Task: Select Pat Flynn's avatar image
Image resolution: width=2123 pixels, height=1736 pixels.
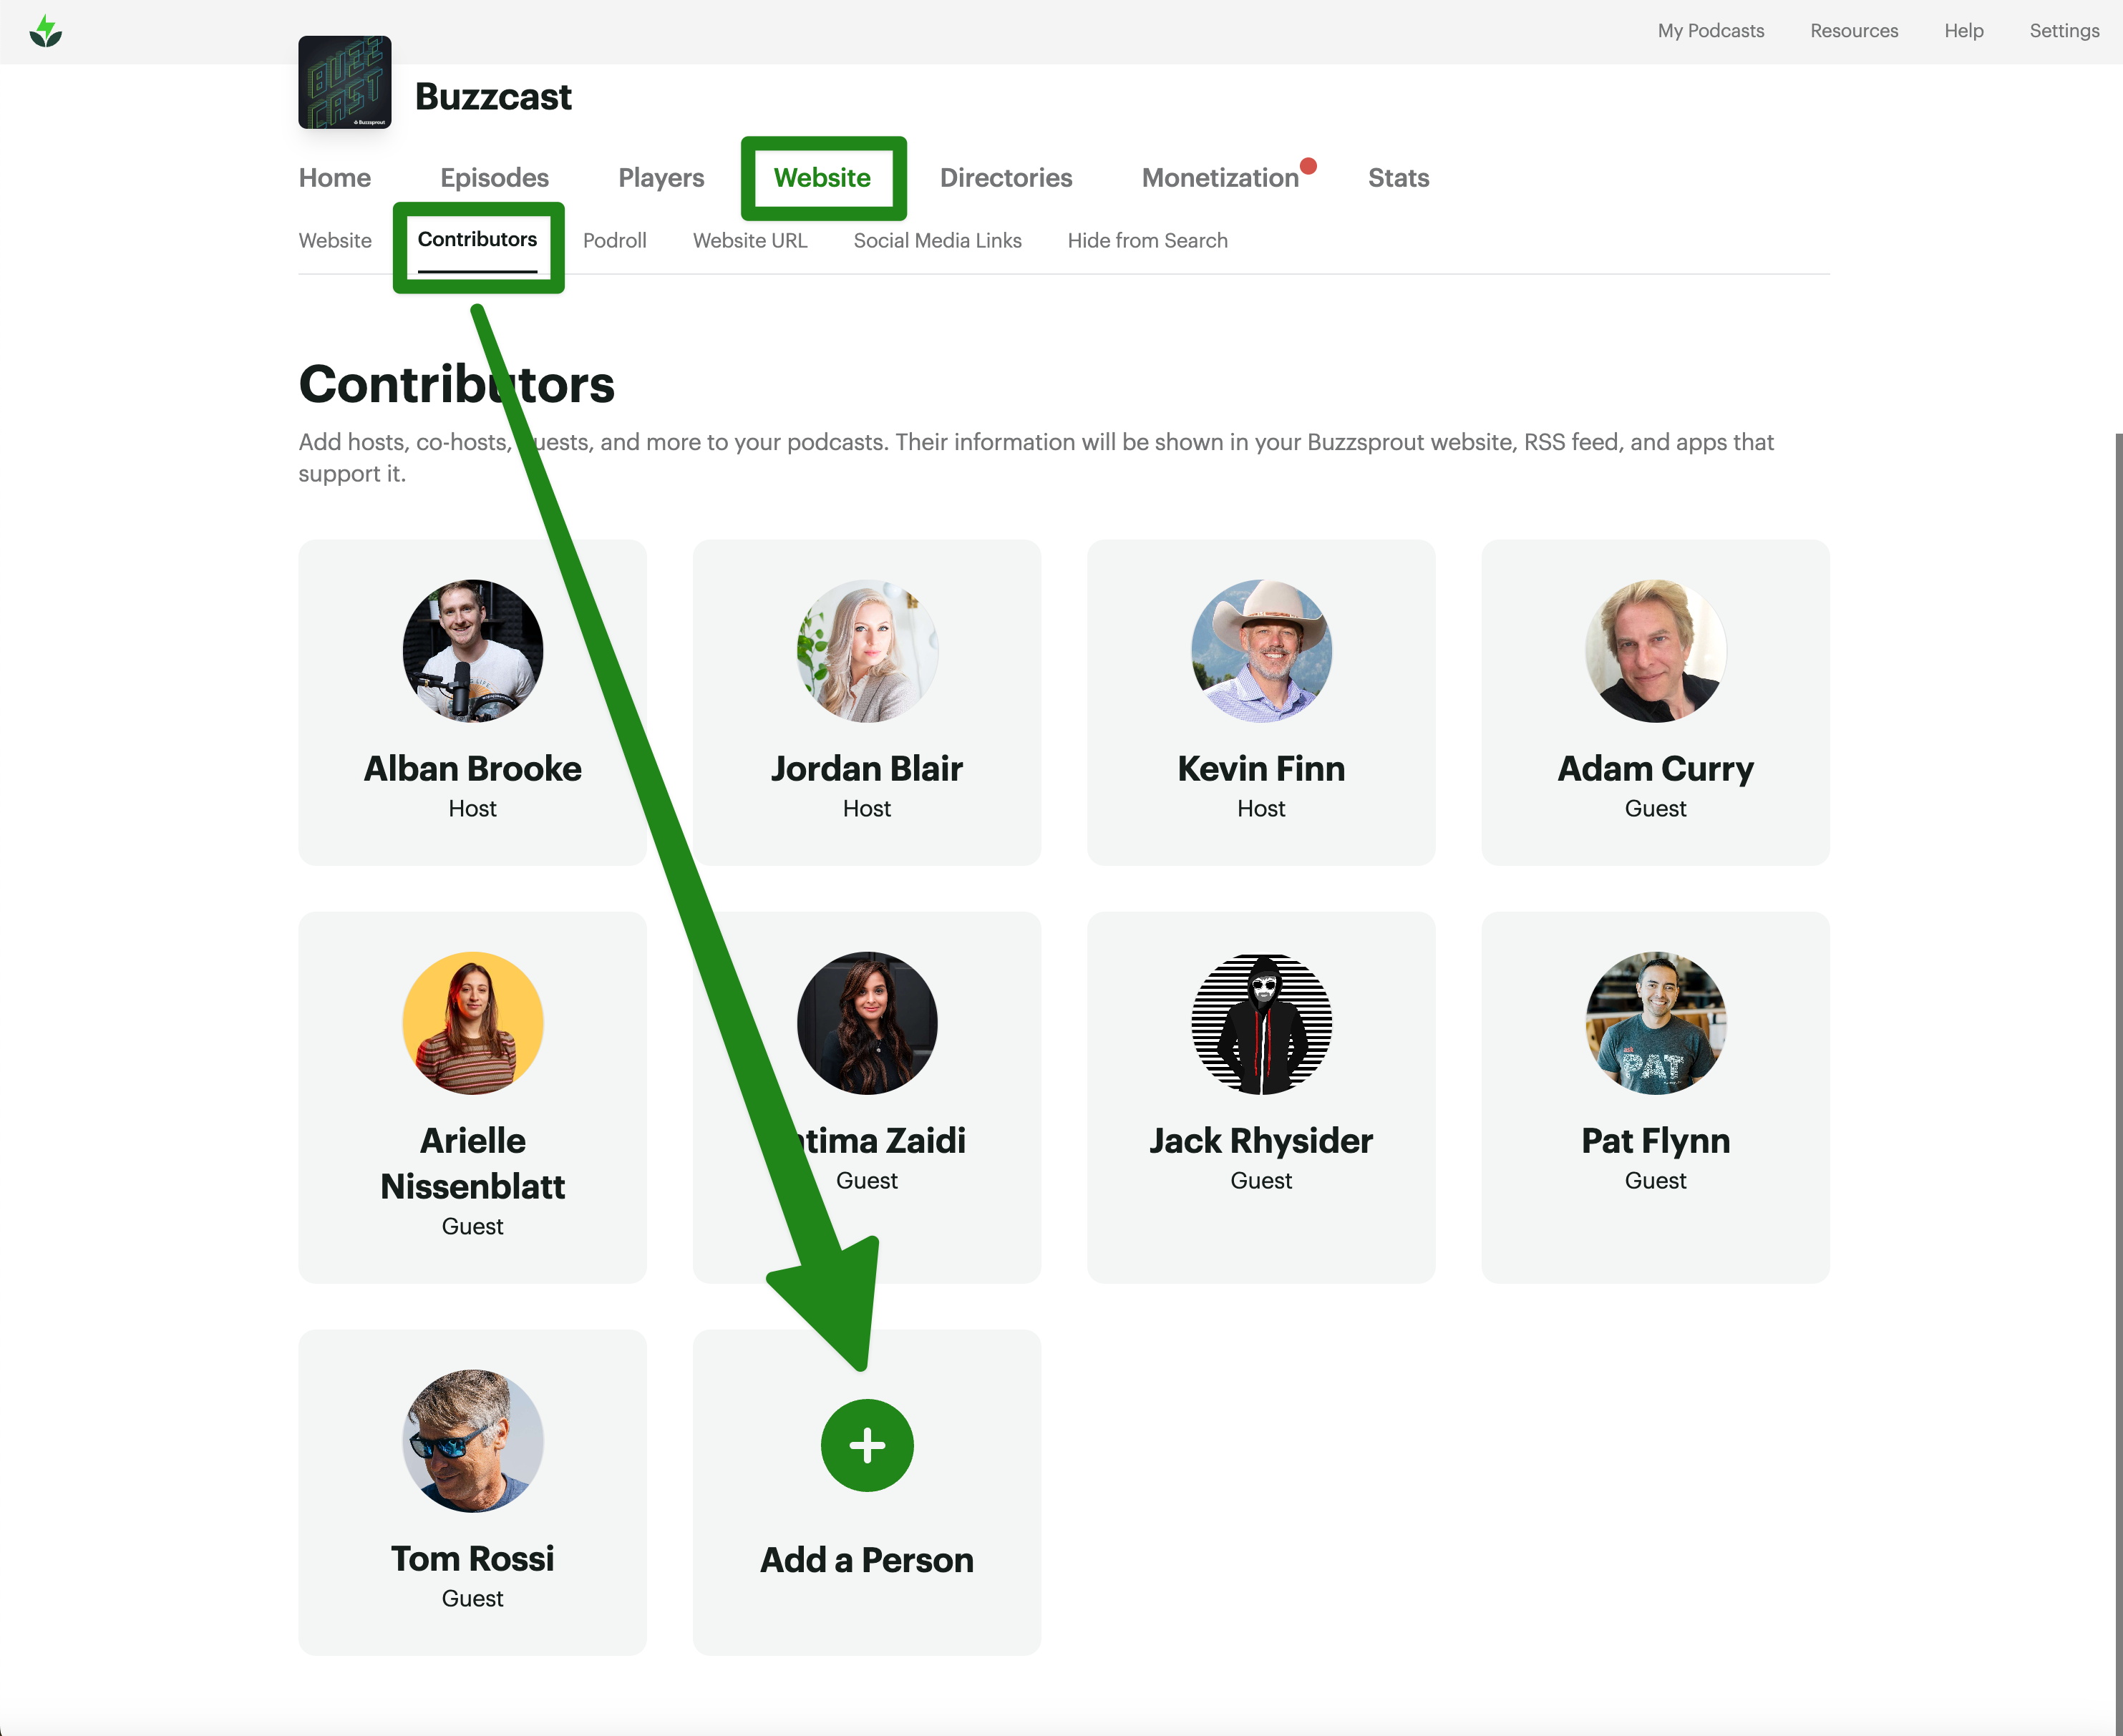Action: [1655, 1023]
